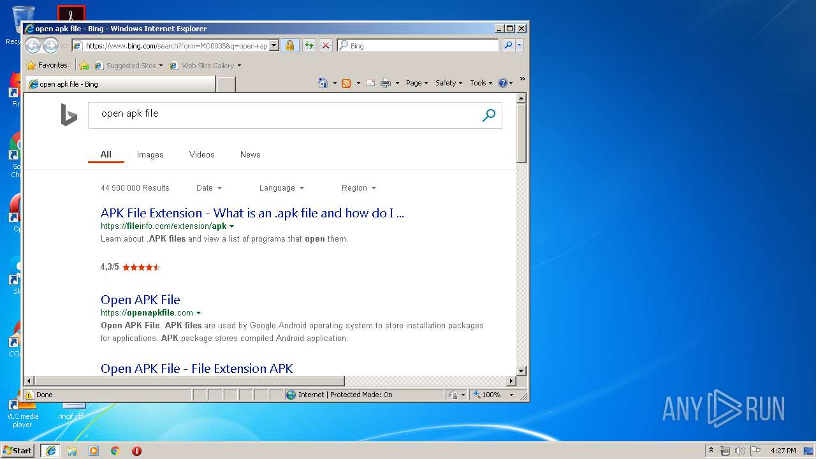This screenshot has height=459, width=816.
Task: Open the Page menu
Action: point(417,83)
